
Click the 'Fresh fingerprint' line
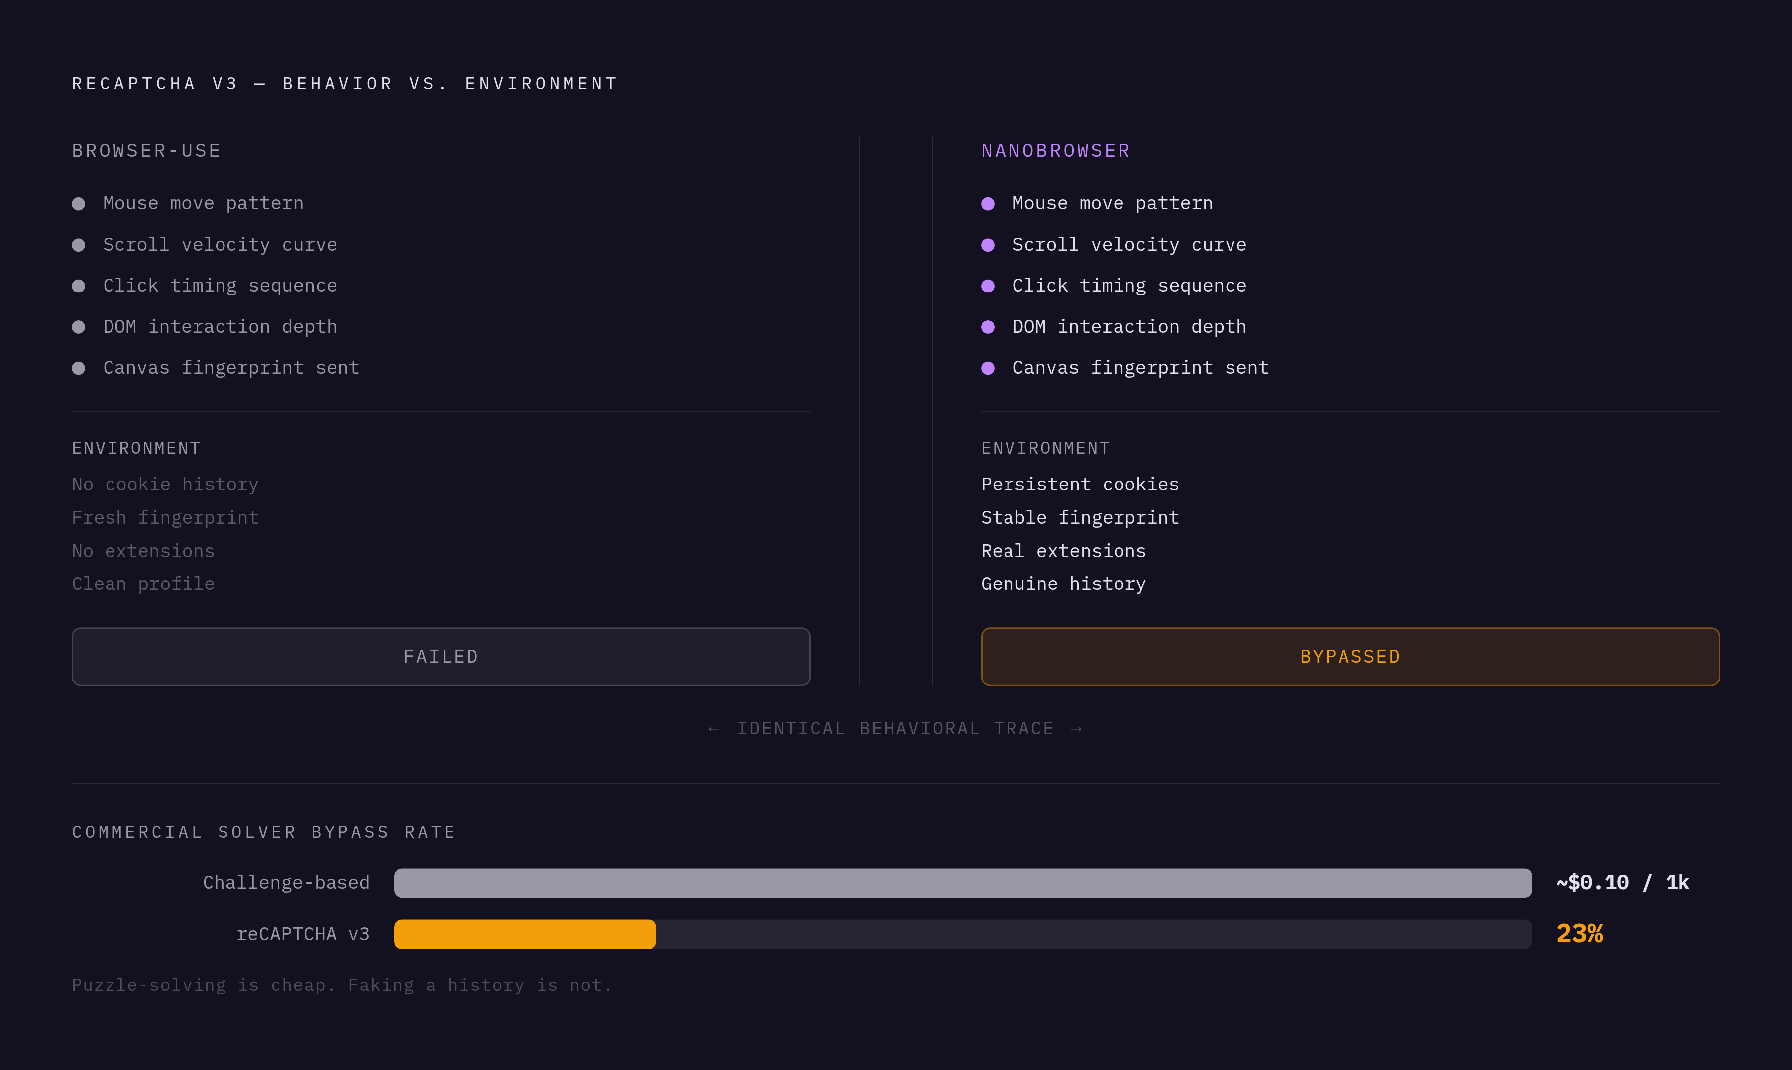(165, 518)
